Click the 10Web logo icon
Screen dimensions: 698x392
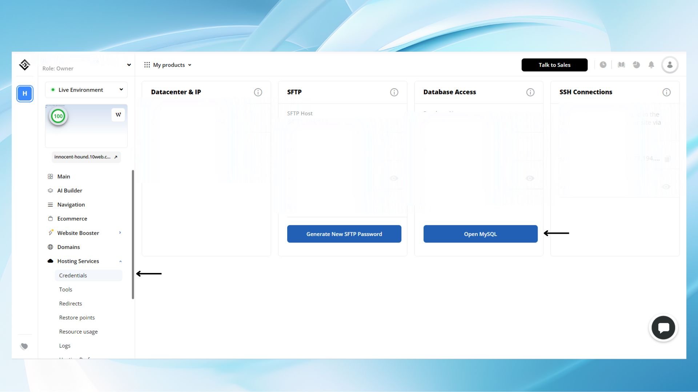coord(24,65)
